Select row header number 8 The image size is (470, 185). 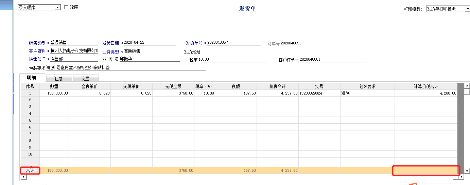(x=30, y=141)
